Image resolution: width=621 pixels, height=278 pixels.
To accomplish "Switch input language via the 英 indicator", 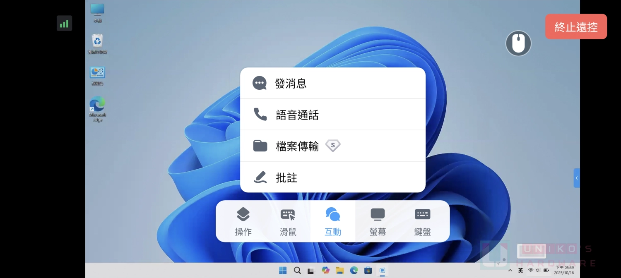I will (520, 270).
